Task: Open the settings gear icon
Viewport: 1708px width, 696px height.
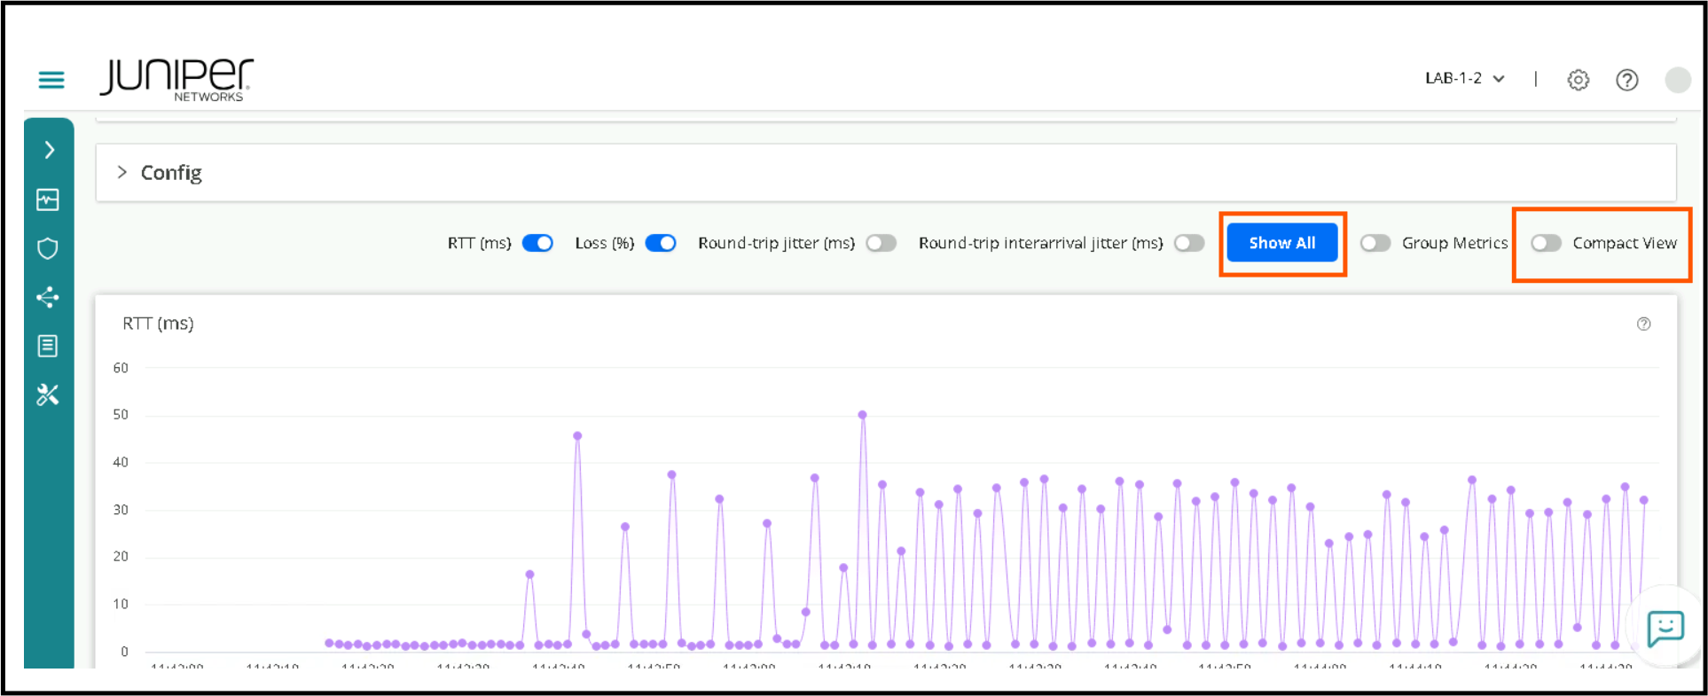Action: coord(1578,80)
